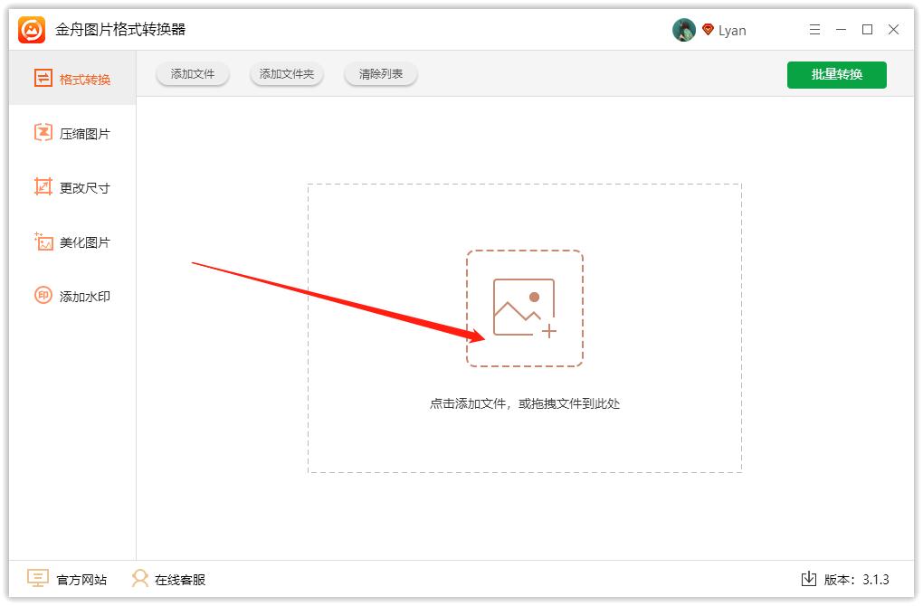Click the user avatar picture
Viewport: 923px width, 606px height.
[x=684, y=29]
